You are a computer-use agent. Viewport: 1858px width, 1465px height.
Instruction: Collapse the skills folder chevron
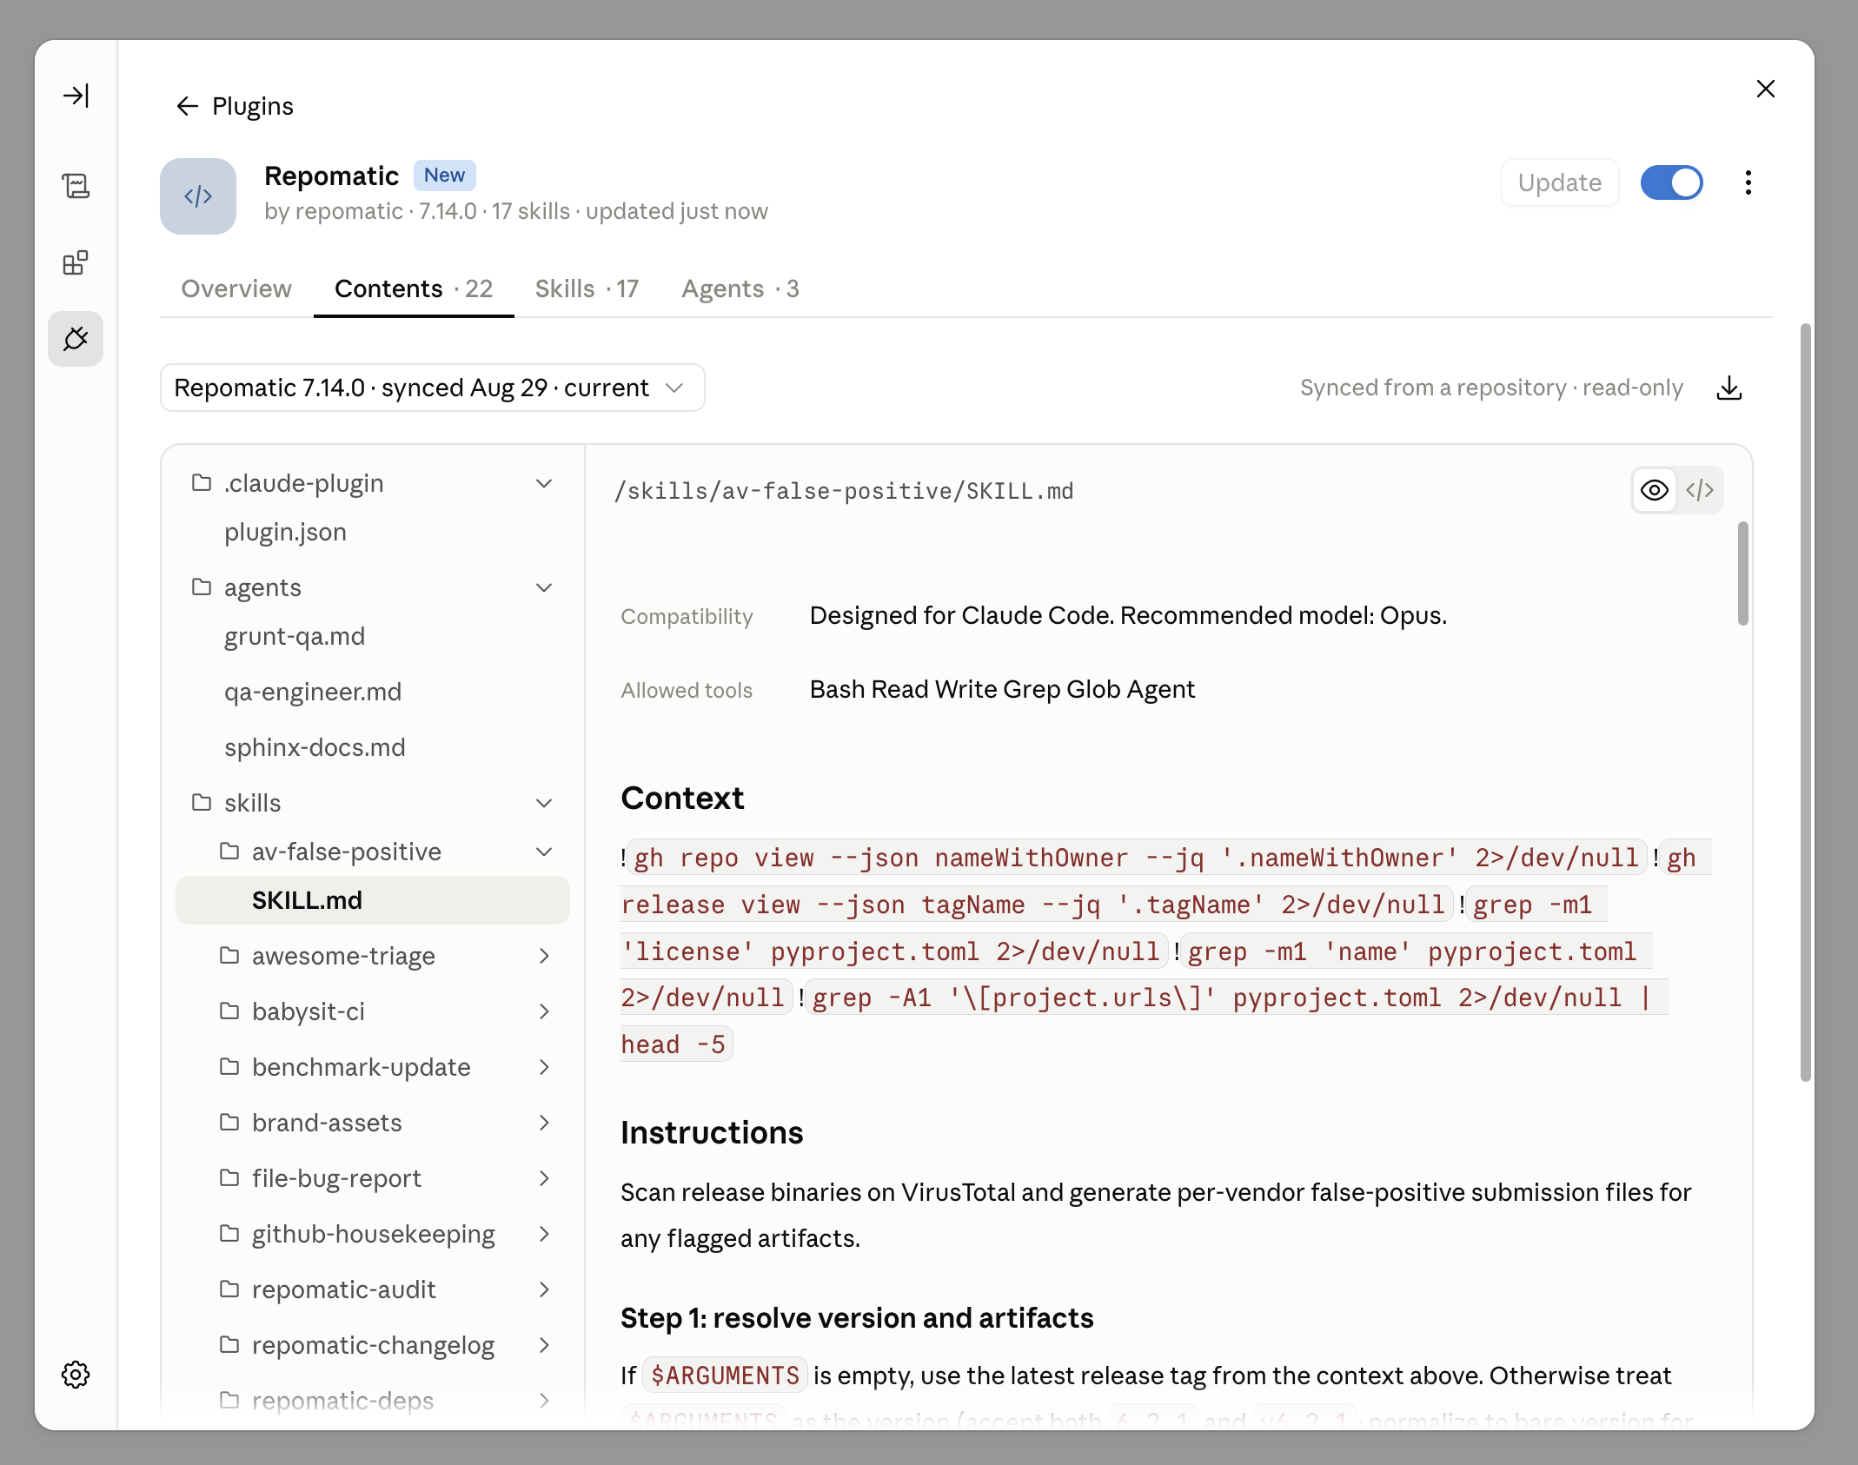pos(544,803)
